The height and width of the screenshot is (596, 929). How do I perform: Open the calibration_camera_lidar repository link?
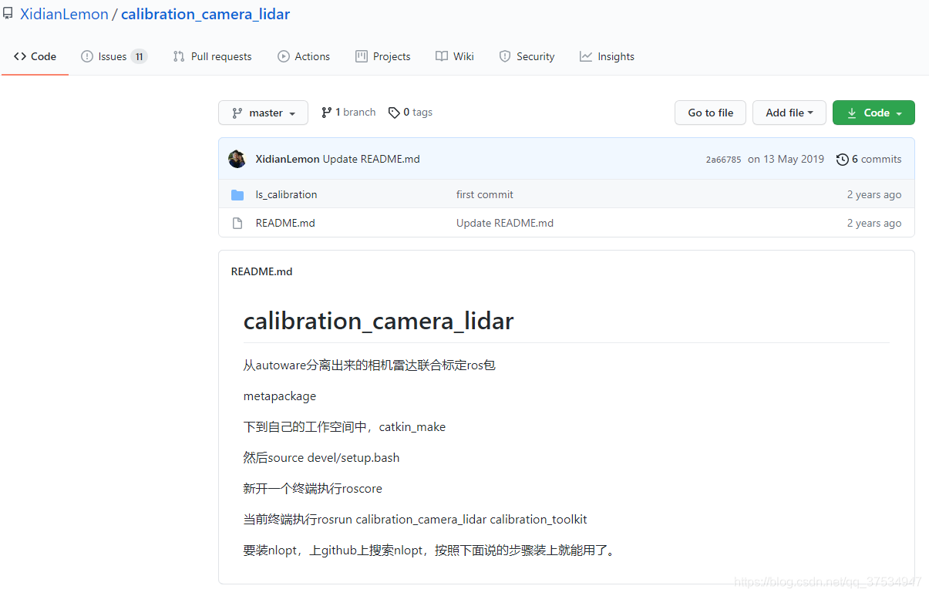tap(206, 14)
